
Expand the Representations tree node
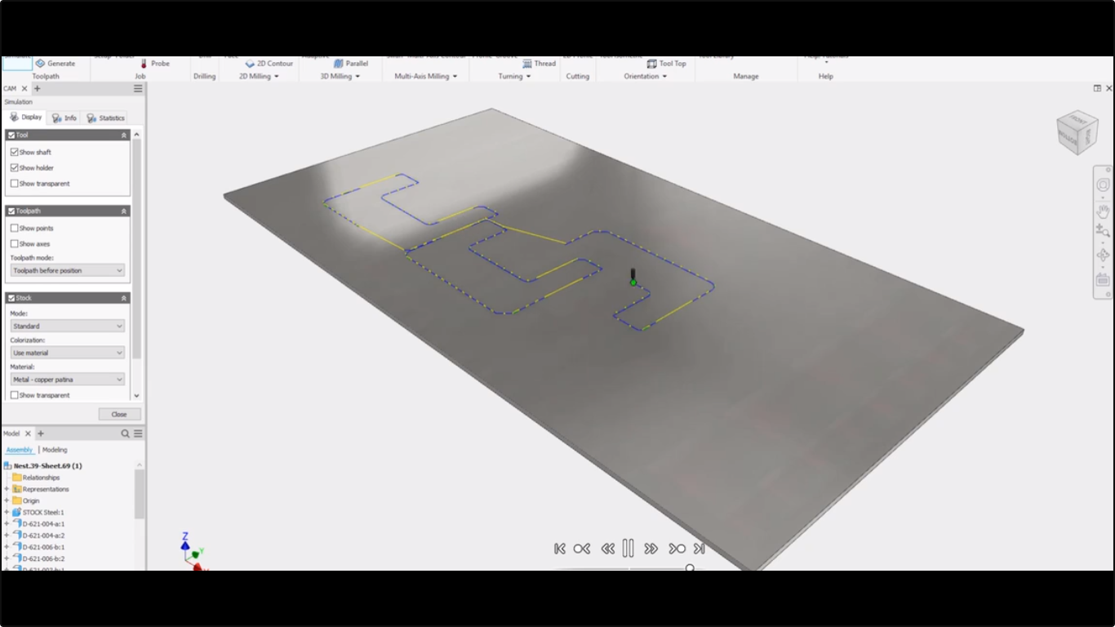7,489
